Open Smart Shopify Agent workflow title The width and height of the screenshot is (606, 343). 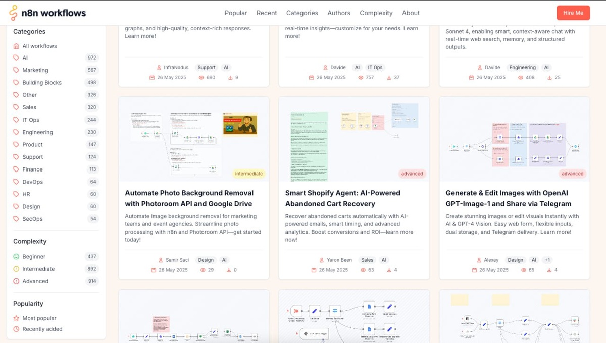pyautogui.click(x=343, y=198)
